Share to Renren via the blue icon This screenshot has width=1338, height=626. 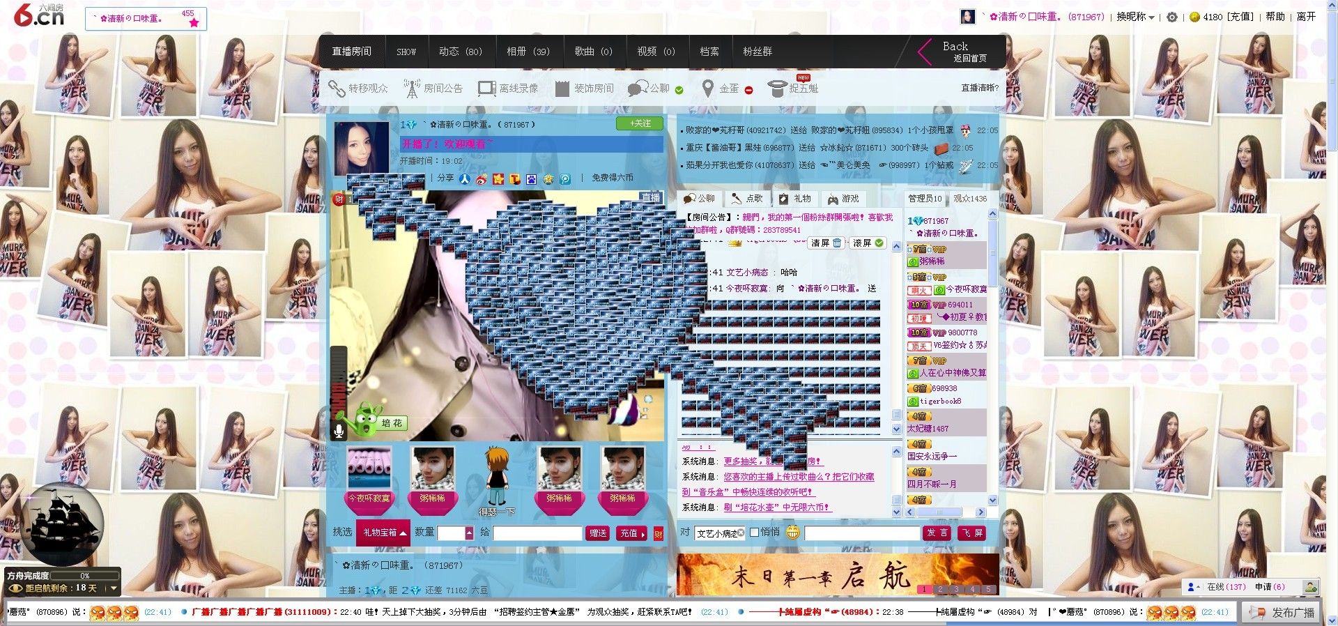coord(464,179)
